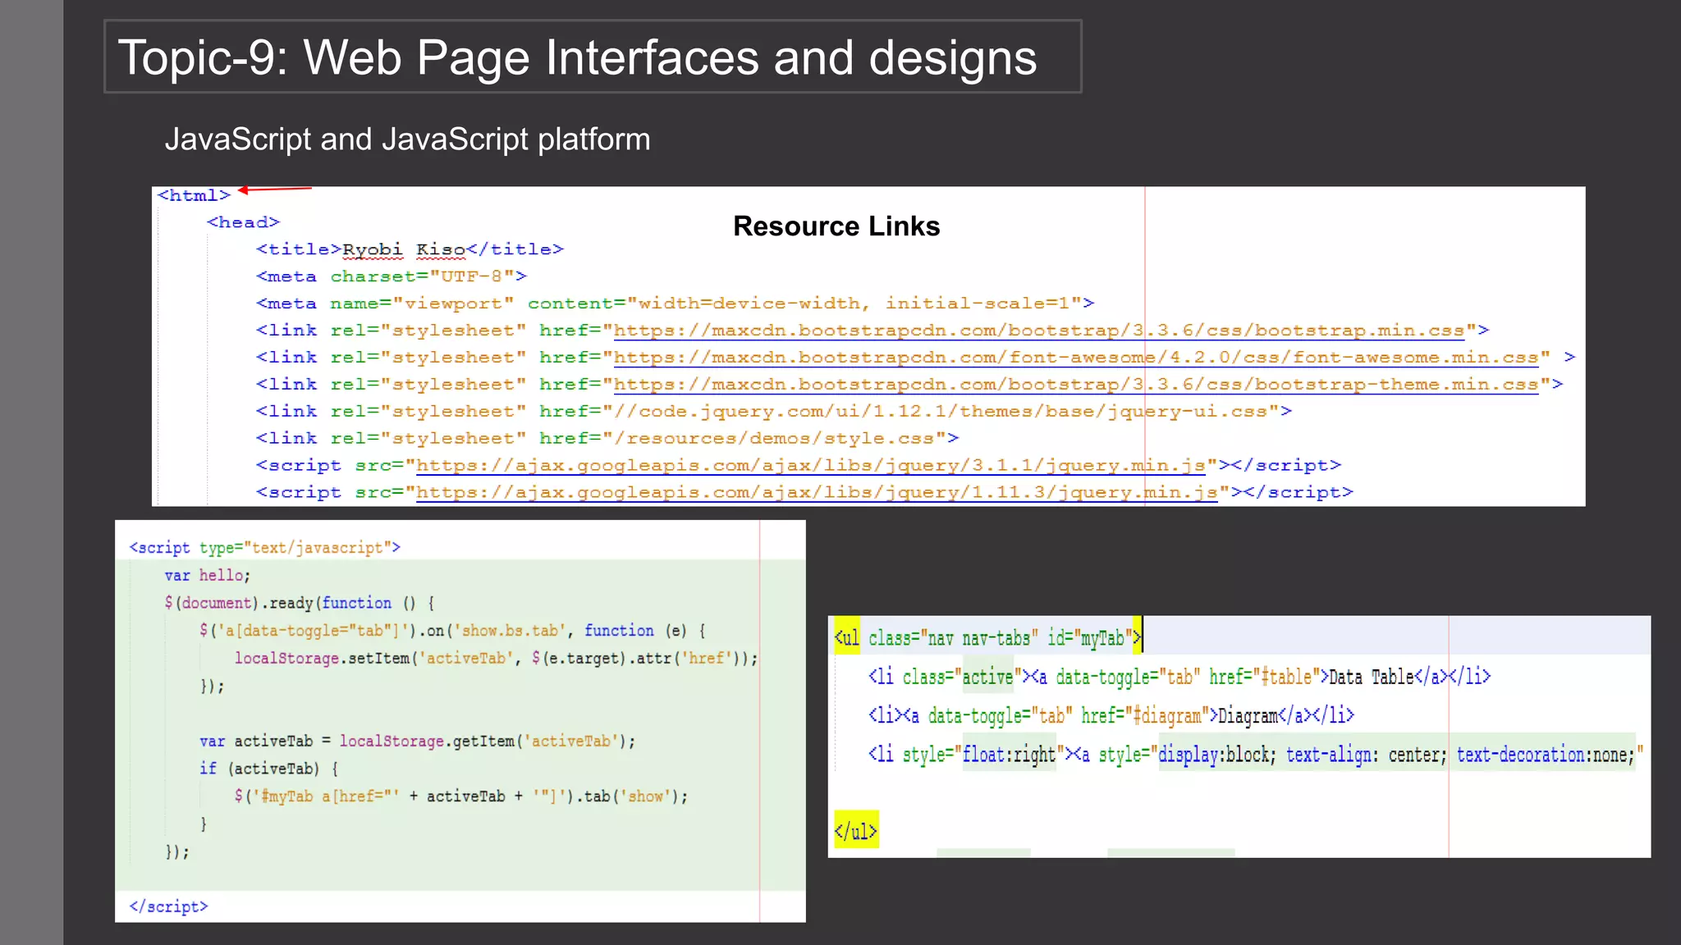Click the highlighted opening ul tag

847,637
